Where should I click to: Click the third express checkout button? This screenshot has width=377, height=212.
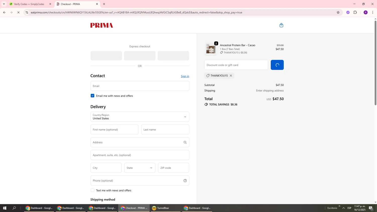pos(173,56)
